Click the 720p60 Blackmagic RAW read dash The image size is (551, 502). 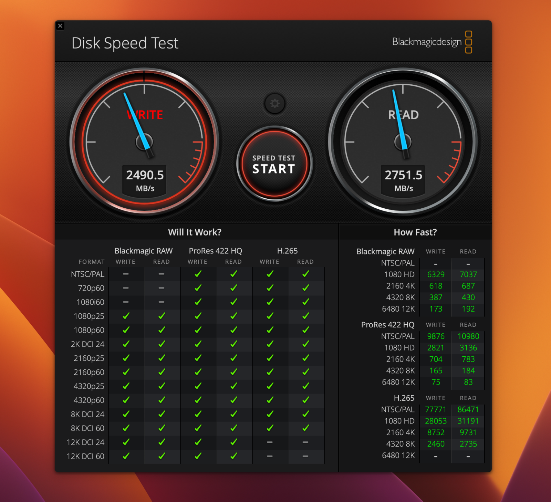162,288
